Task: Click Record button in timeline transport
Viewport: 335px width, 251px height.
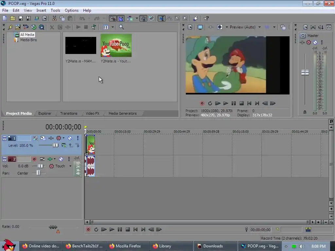Action: click(88, 229)
